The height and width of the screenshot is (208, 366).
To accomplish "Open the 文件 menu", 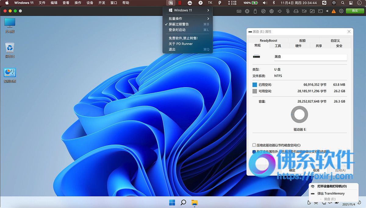I will click(x=42, y=3).
